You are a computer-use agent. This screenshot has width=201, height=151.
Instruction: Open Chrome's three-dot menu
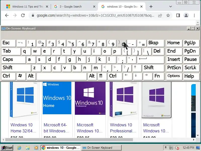click(x=194, y=15)
